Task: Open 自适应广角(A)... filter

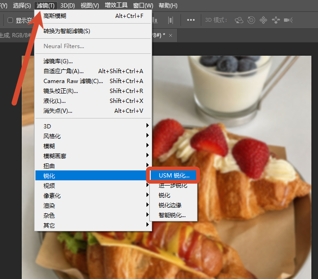Action: [93, 71]
